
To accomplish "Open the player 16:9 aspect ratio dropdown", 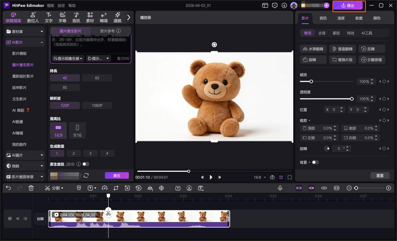I will 259,177.
